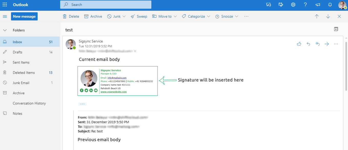Select the Drafts folder
The width and height of the screenshot is (348, 150).
point(17,52)
